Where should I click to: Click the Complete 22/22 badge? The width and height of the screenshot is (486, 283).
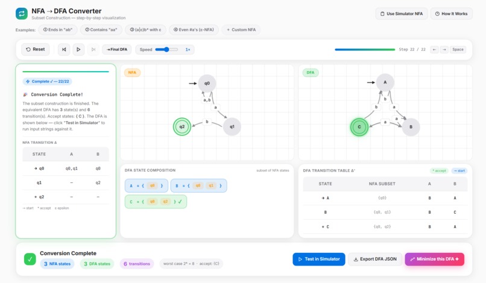[48, 81]
